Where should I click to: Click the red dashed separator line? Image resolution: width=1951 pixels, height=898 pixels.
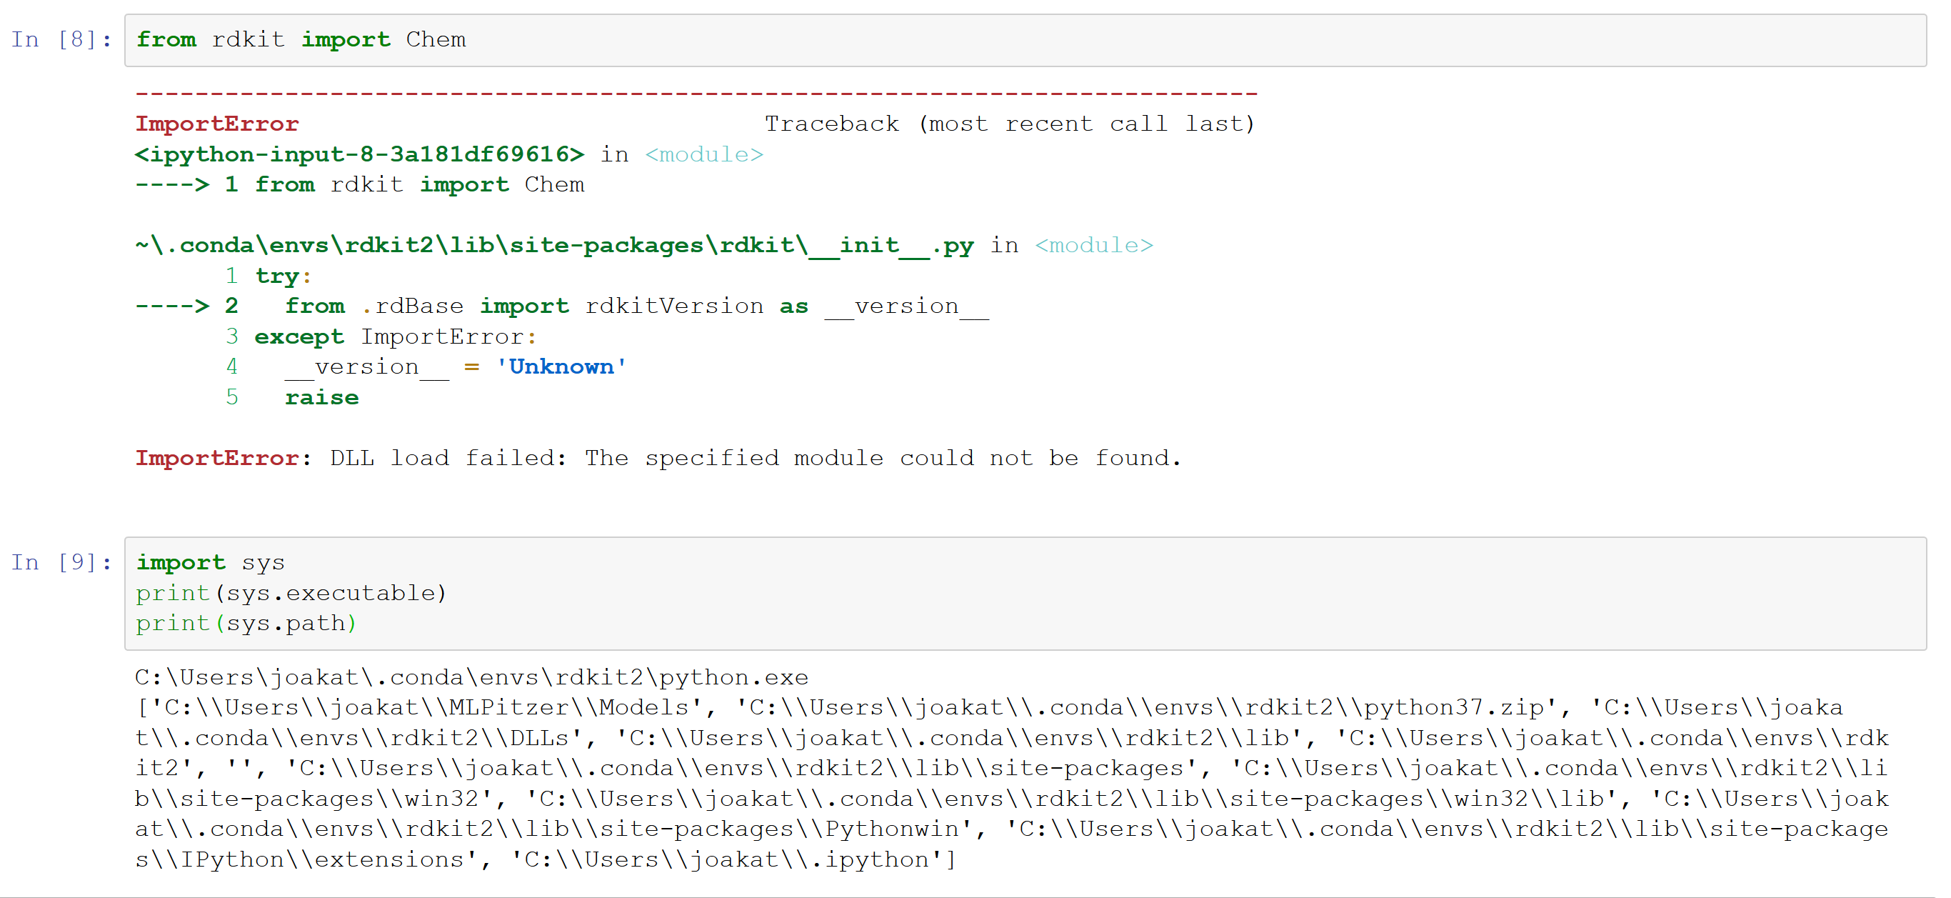click(696, 94)
